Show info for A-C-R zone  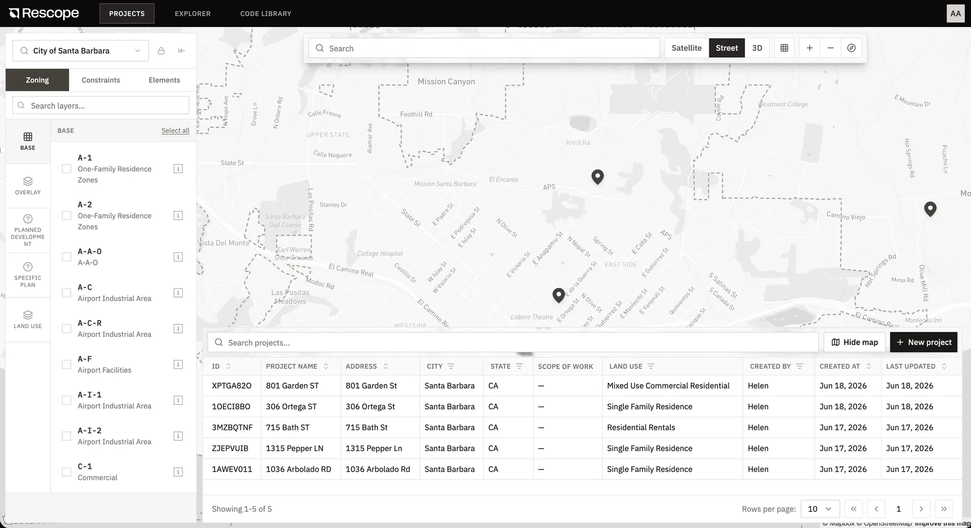pyautogui.click(x=178, y=328)
